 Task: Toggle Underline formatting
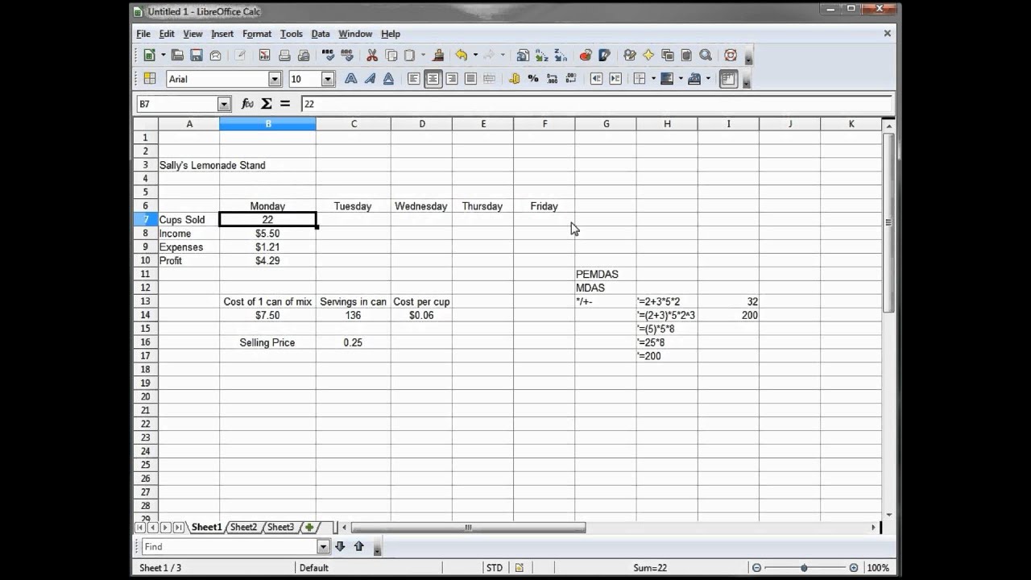(389, 79)
